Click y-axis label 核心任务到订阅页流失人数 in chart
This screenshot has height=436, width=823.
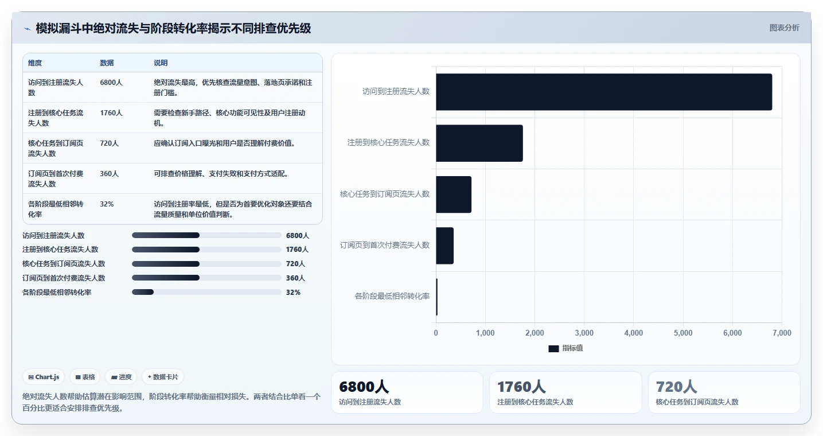pyautogui.click(x=385, y=194)
